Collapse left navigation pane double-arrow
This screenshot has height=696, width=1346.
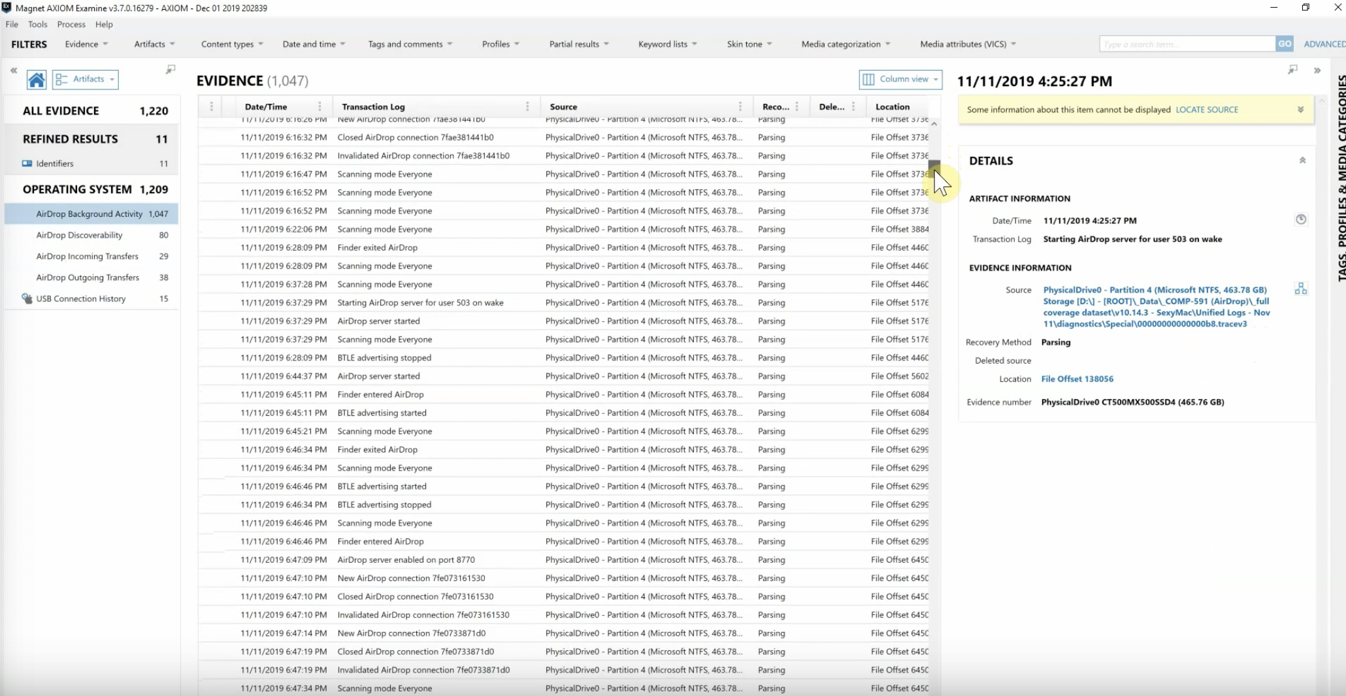pos(14,70)
